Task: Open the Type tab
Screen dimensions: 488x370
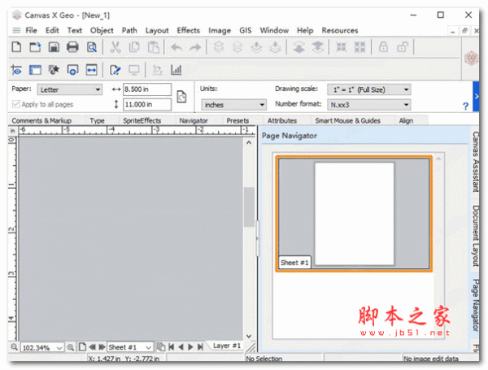Action: [x=97, y=120]
